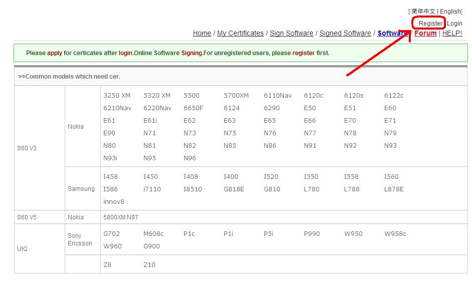Click the Login link at top right
Image resolution: width=472 pixels, height=284 pixels.
click(454, 24)
